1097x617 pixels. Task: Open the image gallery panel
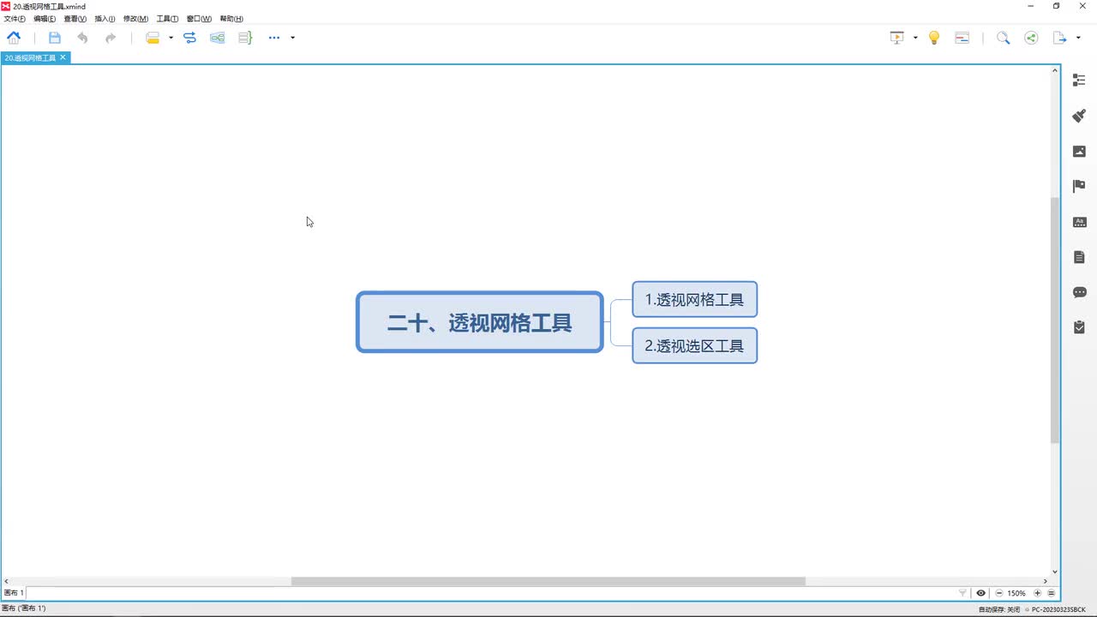coord(1079,152)
